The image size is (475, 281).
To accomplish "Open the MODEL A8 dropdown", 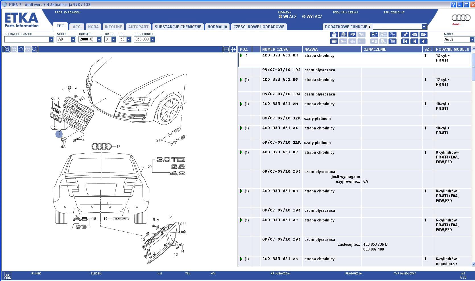I will pos(73,39).
